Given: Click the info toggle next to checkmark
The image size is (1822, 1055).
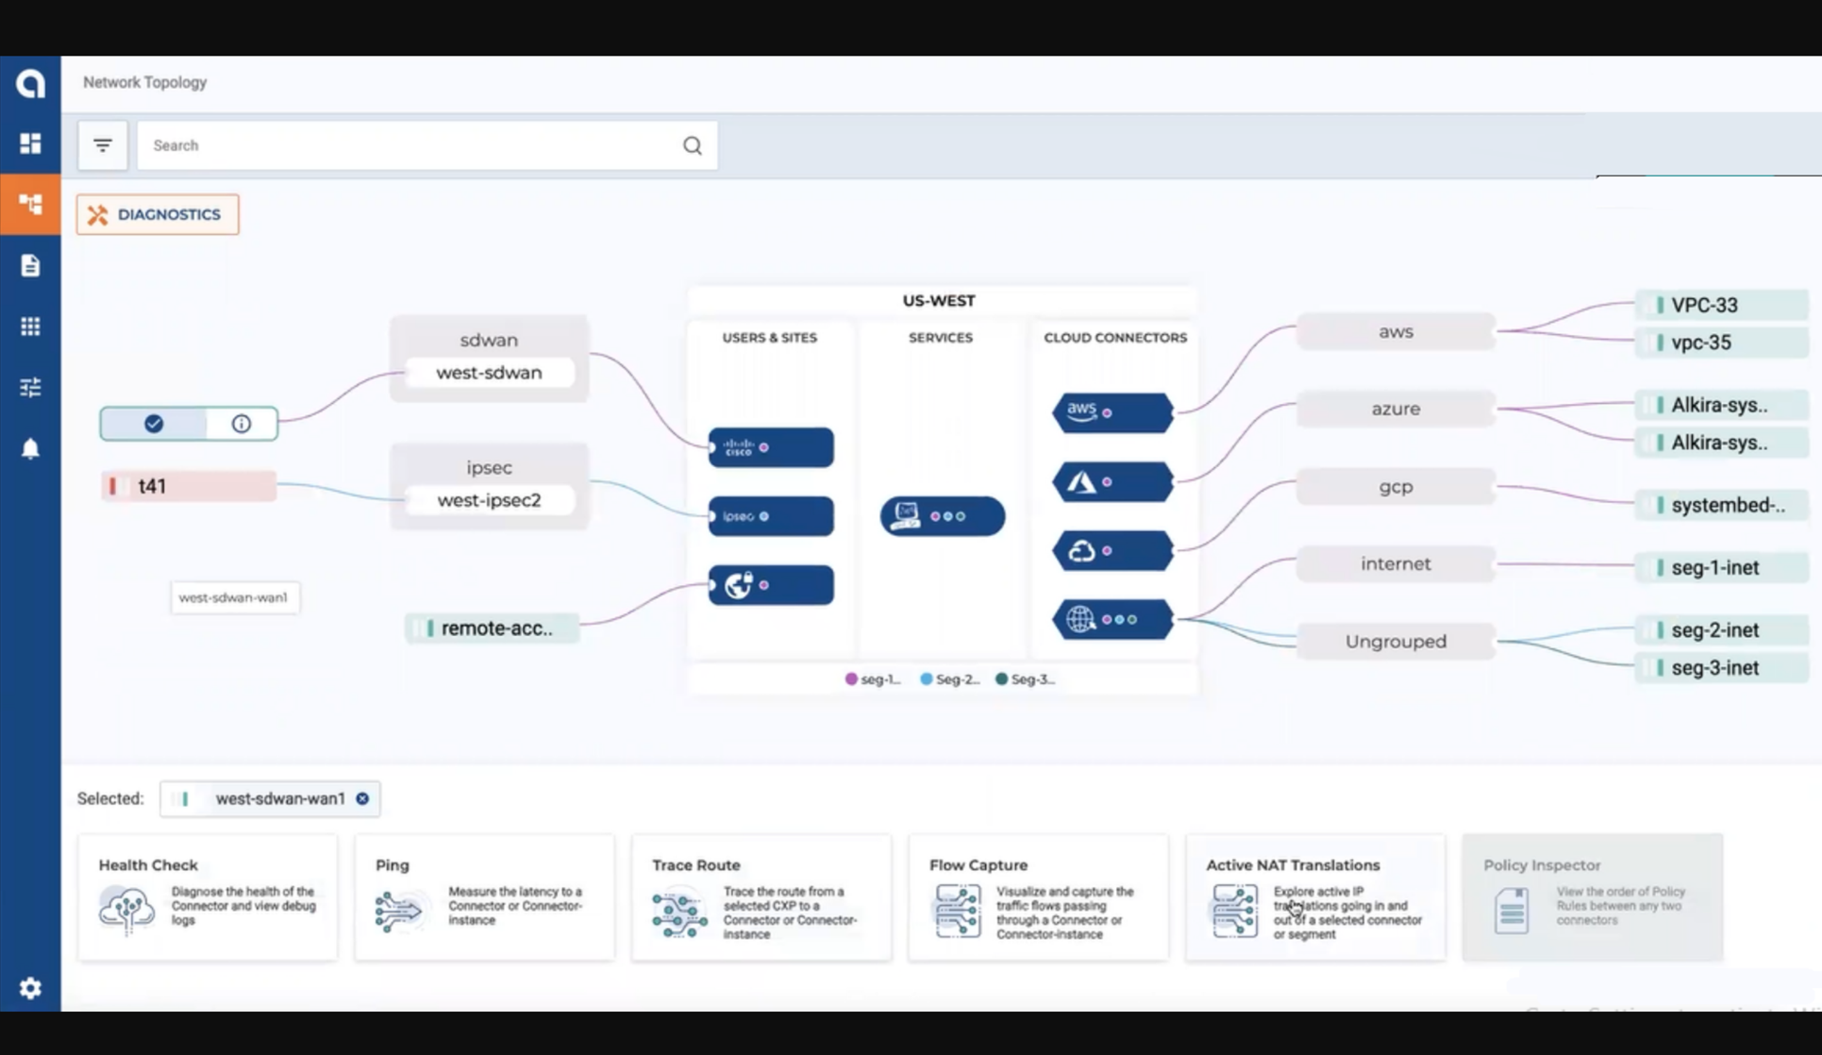Looking at the screenshot, I should (242, 424).
